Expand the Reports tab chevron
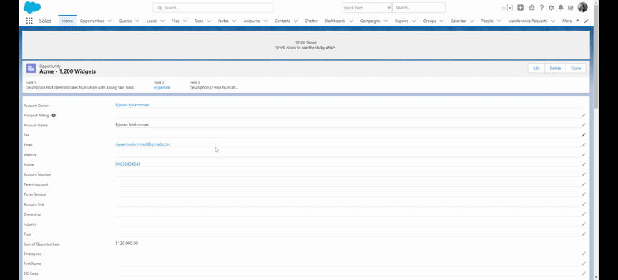The height and width of the screenshot is (280, 618). tap(414, 21)
